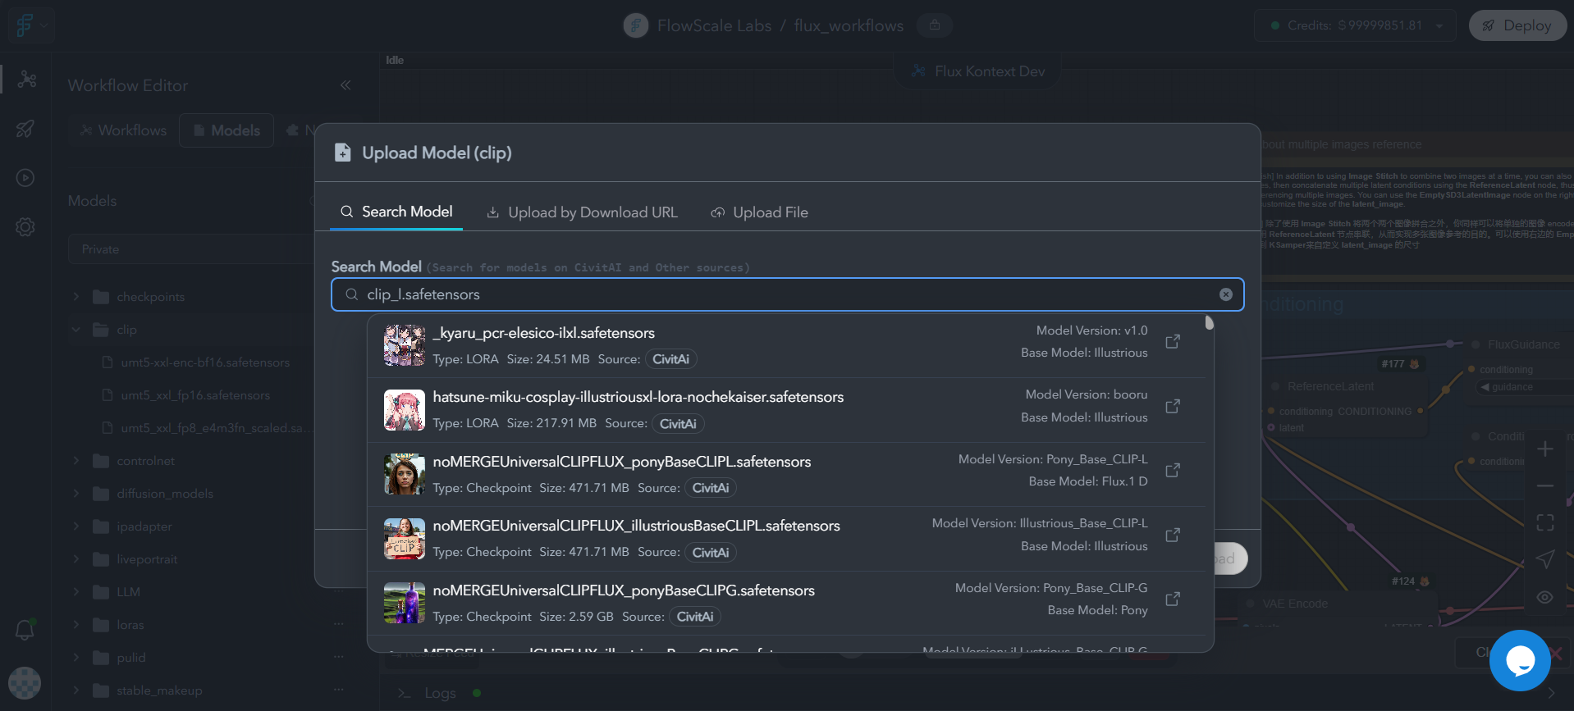This screenshot has height=711, width=1574.
Task: Click the Upload Model document icon
Action: pos(342,153)
